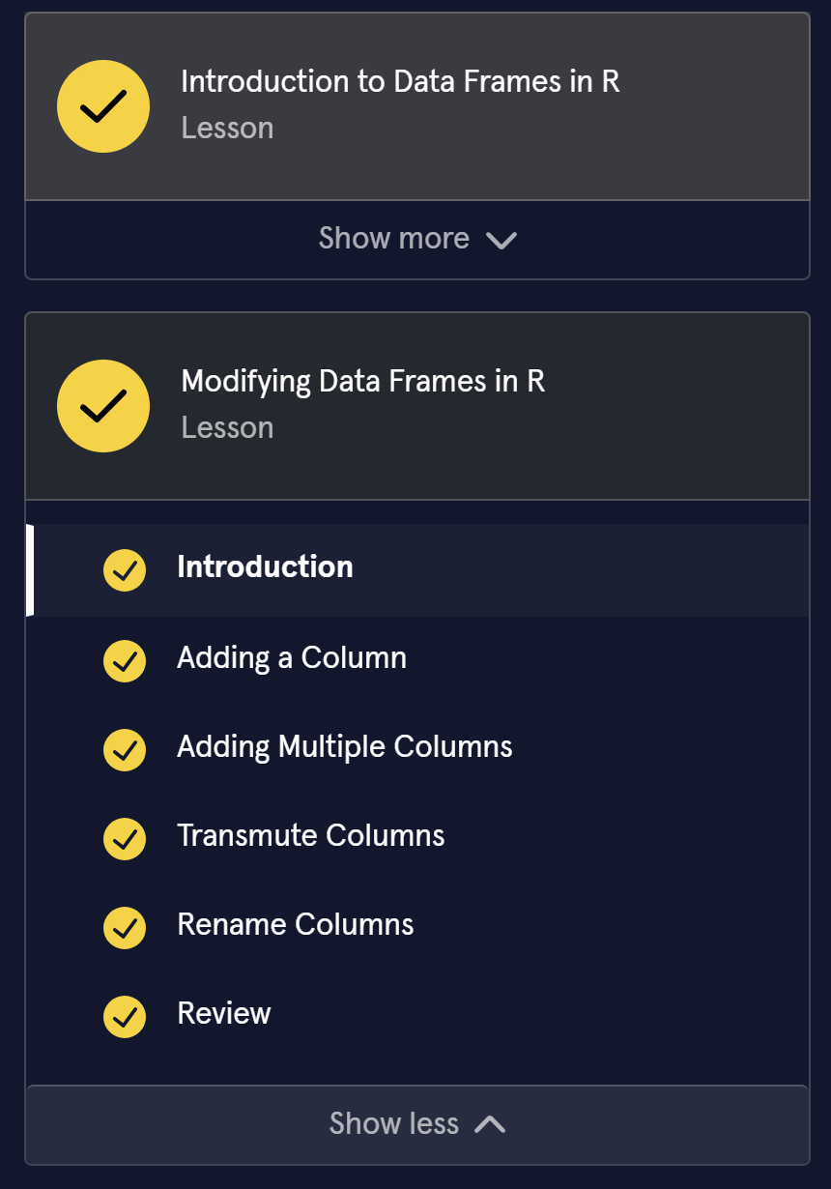Click checkmark icon beside Rename Columns

point(125,928)
